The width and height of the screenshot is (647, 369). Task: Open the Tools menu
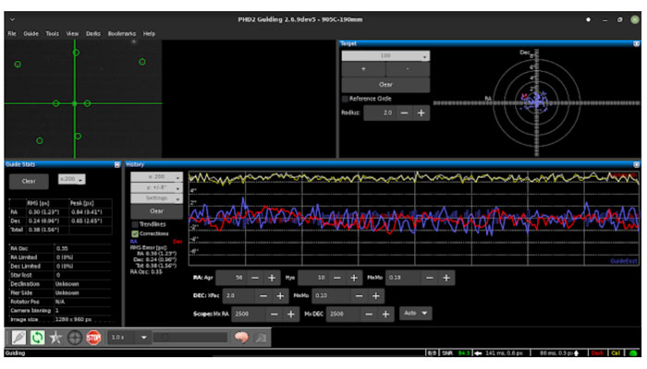(53, 33)
